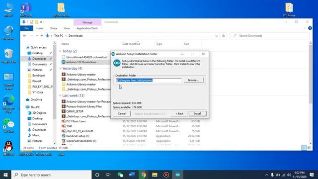Open the Manage contextual tab

pyautogui.click(x=87, y=22)
